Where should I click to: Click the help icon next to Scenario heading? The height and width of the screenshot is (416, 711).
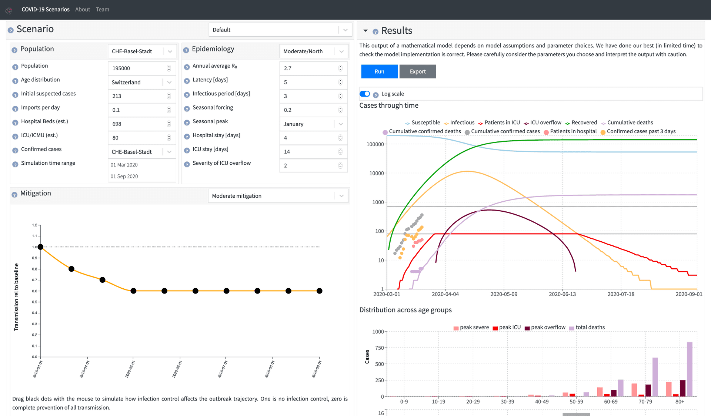[x=11, y=30]
